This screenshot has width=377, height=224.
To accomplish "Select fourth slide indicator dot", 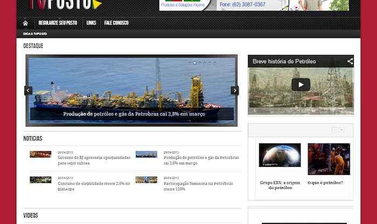I will click(205, 63).
